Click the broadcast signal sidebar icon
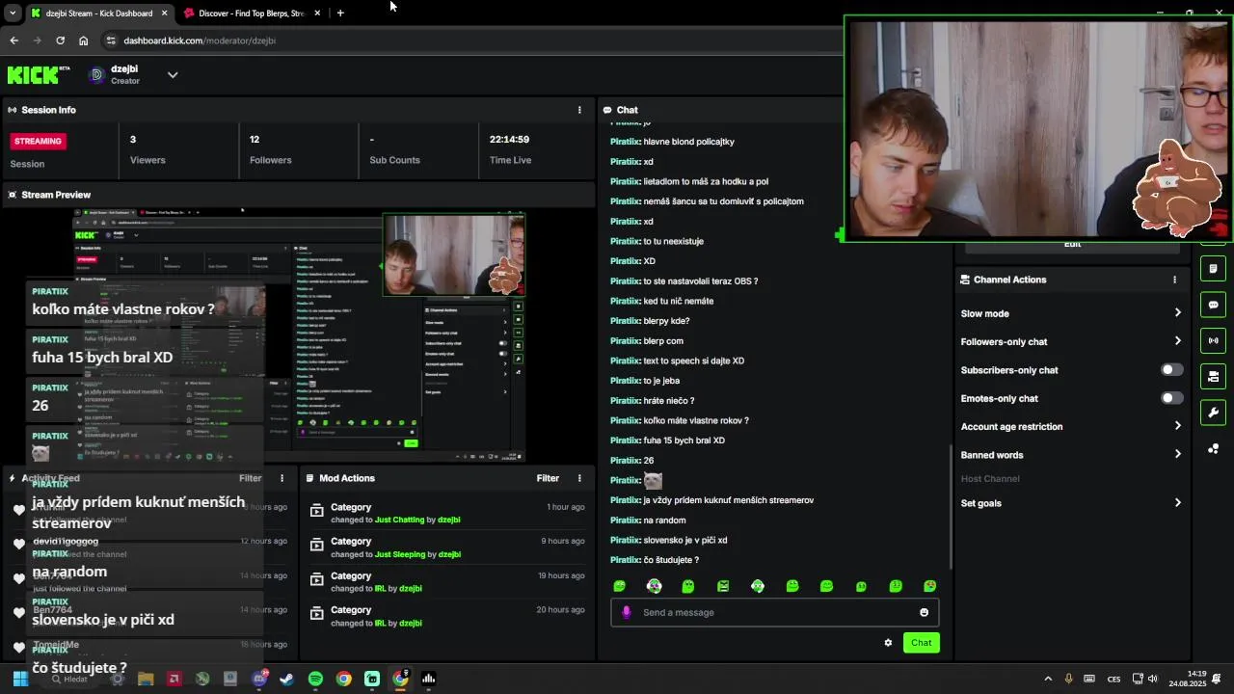 1213,340
